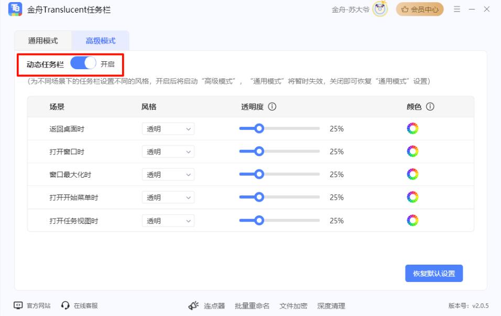This screenshot has height=316, width=501.
Task: Click the username 金舟-苏大爷
Action: pos(350,9)
